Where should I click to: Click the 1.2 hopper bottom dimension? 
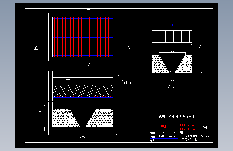172,70
